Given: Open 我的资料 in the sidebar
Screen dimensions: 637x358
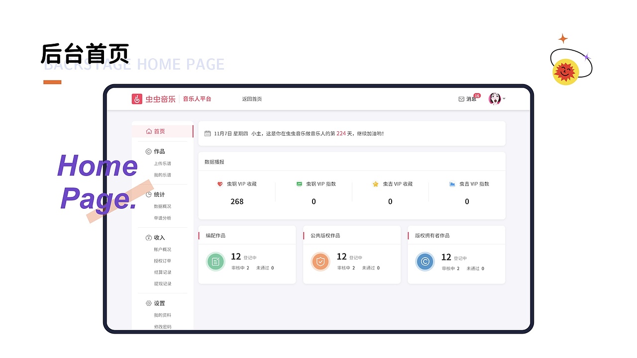Looking at the screenshot, I should (x=162, y=315).
